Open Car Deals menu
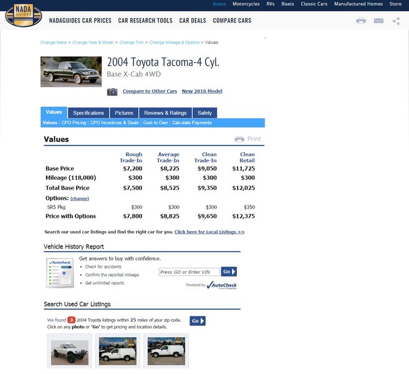Image resolution: width=409 pixels, height=374 pixels. pyautogui.click(x=193, y=21)
